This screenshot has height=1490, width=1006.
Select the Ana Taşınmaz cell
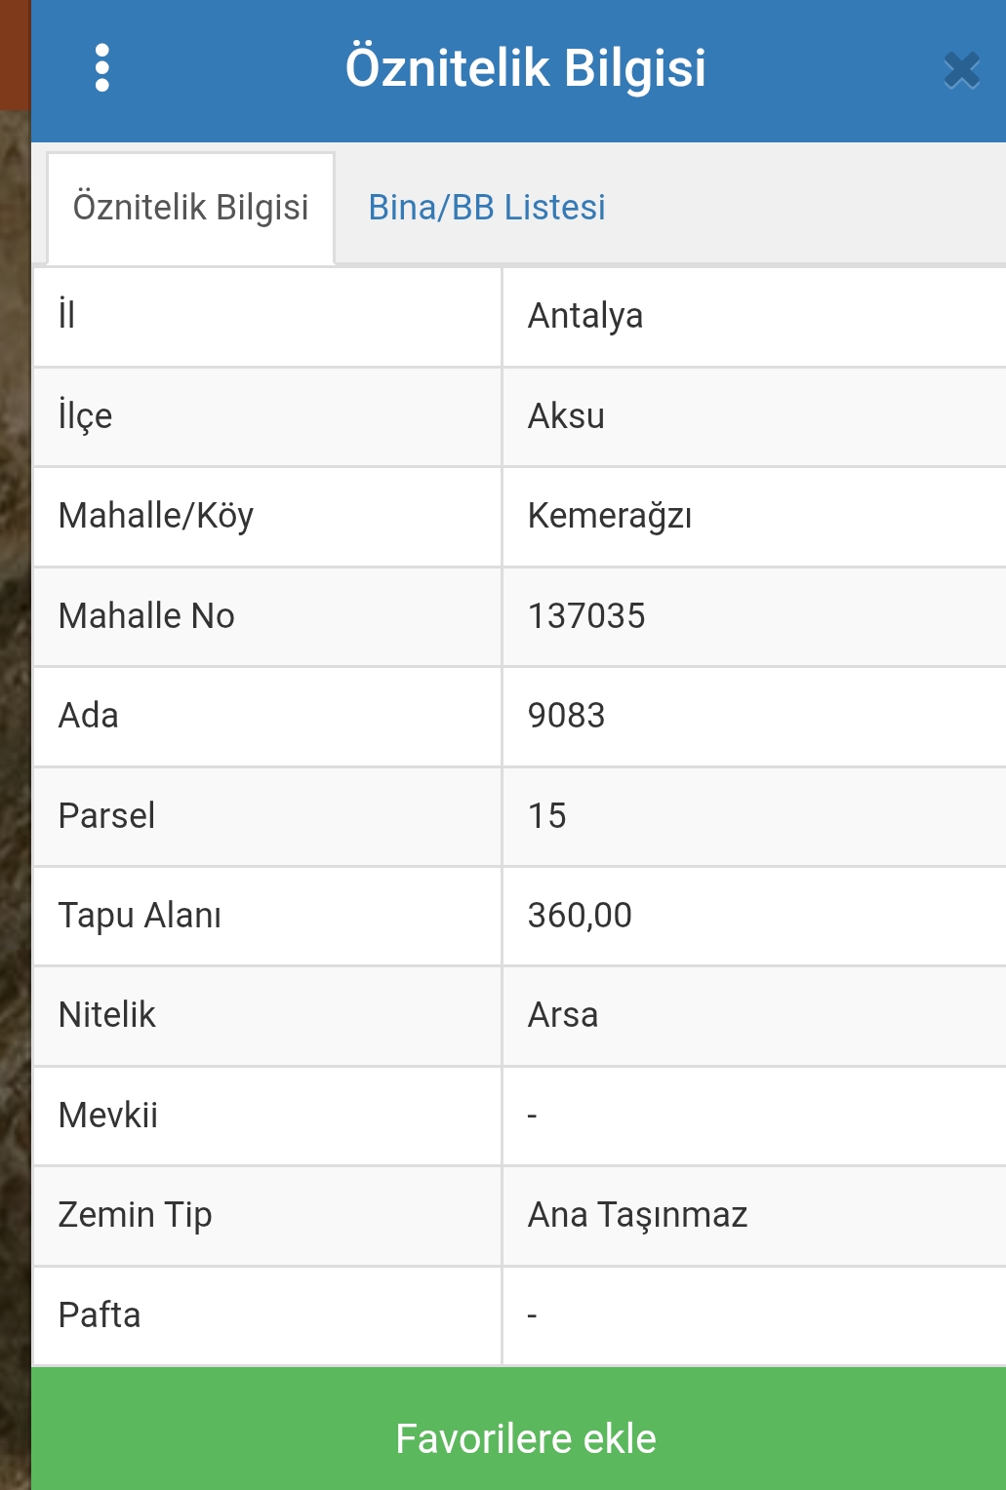pyautogui.click(x=754, y=1215)
